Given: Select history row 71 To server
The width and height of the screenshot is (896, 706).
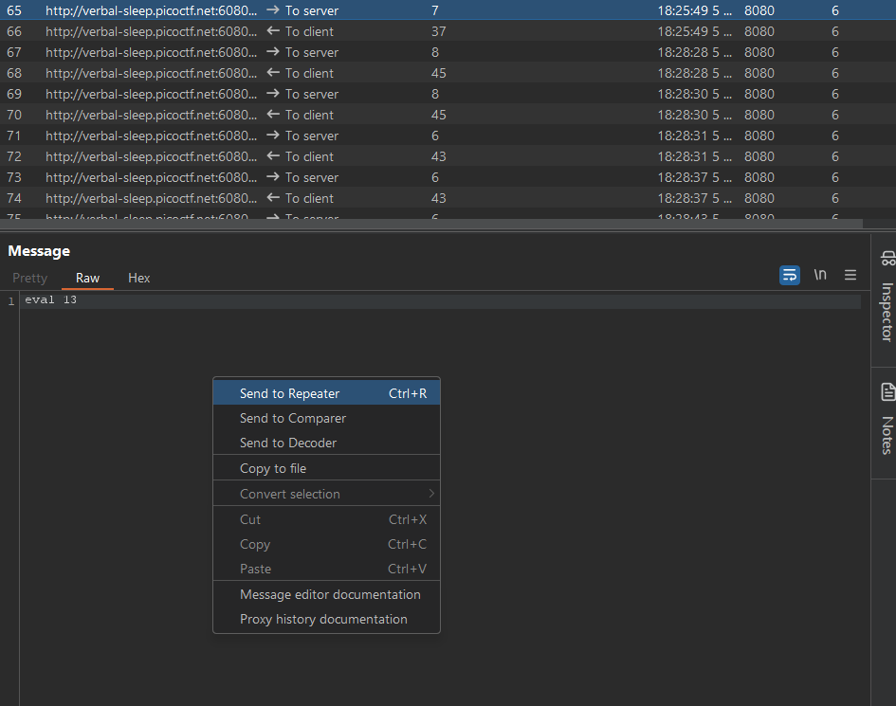Looking at the screenshot, I should point(448,136).
